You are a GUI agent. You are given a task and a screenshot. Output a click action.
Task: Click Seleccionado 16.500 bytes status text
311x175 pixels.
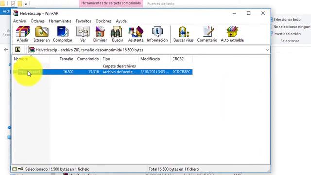point(57,169)
